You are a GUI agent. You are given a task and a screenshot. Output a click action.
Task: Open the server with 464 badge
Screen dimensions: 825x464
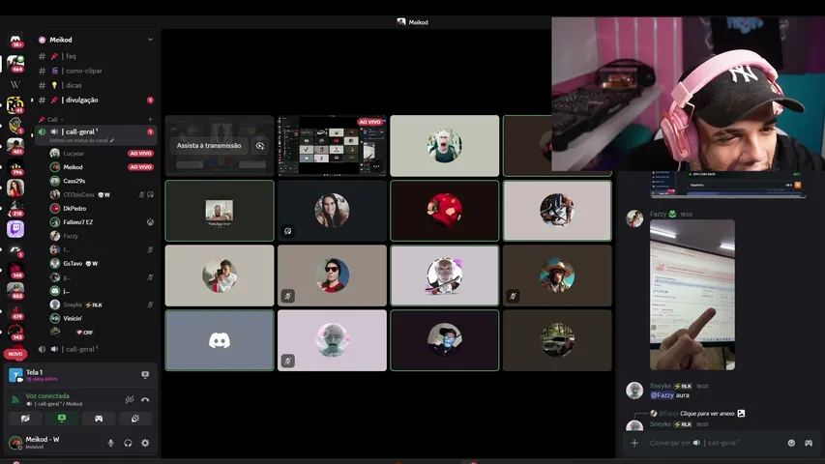click(x=15, y=63)
